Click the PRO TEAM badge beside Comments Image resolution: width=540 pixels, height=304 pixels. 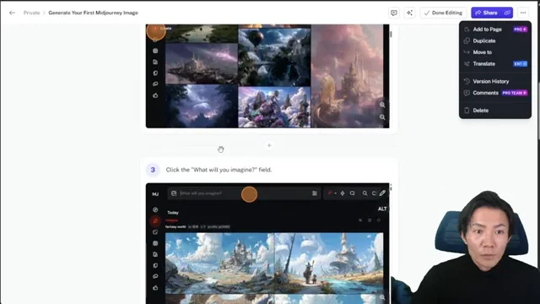click(514, 93)
